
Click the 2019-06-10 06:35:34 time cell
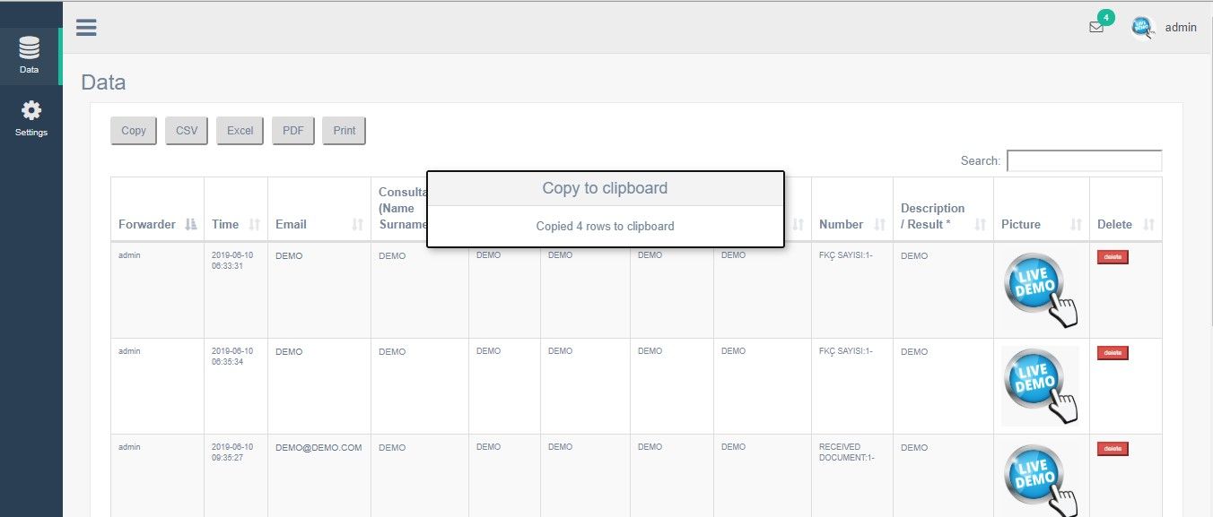pyautogui.click(x=232, y=357)
